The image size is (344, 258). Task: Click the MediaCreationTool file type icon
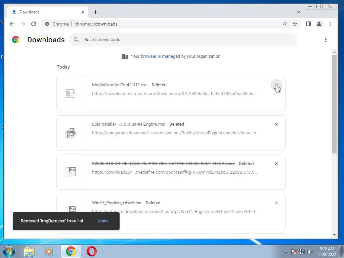click(70, 94)
